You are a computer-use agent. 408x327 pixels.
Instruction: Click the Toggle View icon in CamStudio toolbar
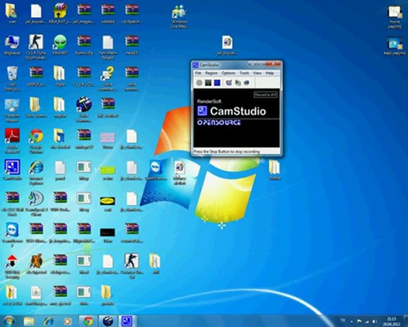tap(229, 83)
